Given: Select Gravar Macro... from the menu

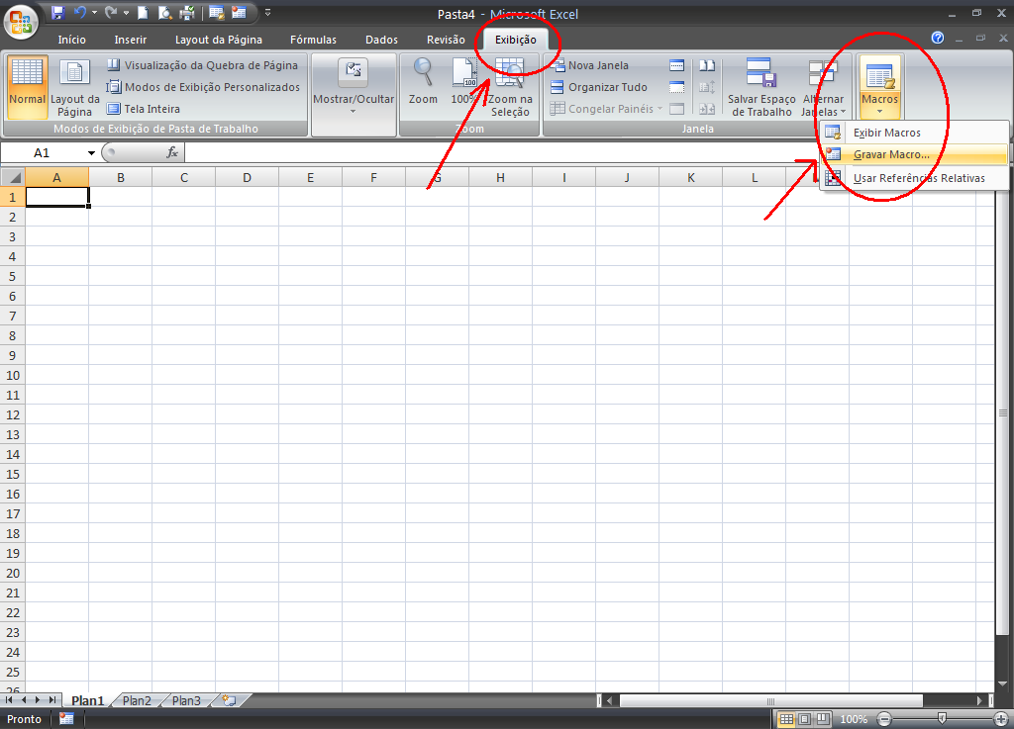Looking at the screenshot, I should point(914,154).
